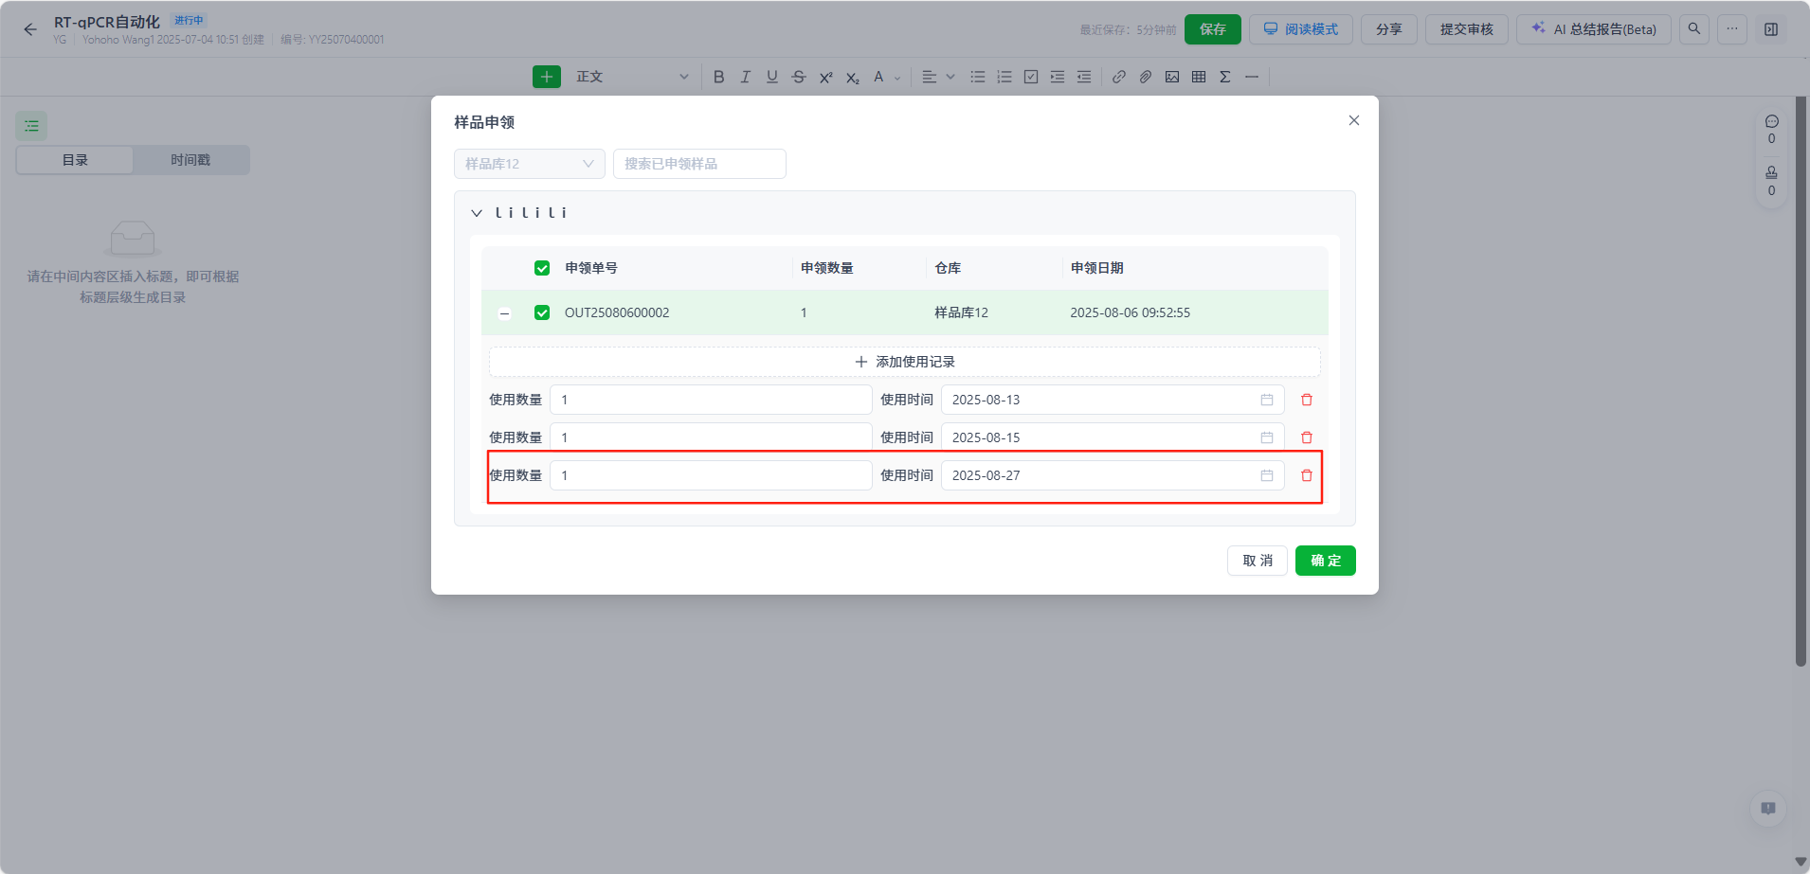Click 添加使用记录 to add a record
The height and width of the screenshot is (874, 1810).
pos(904,362)
